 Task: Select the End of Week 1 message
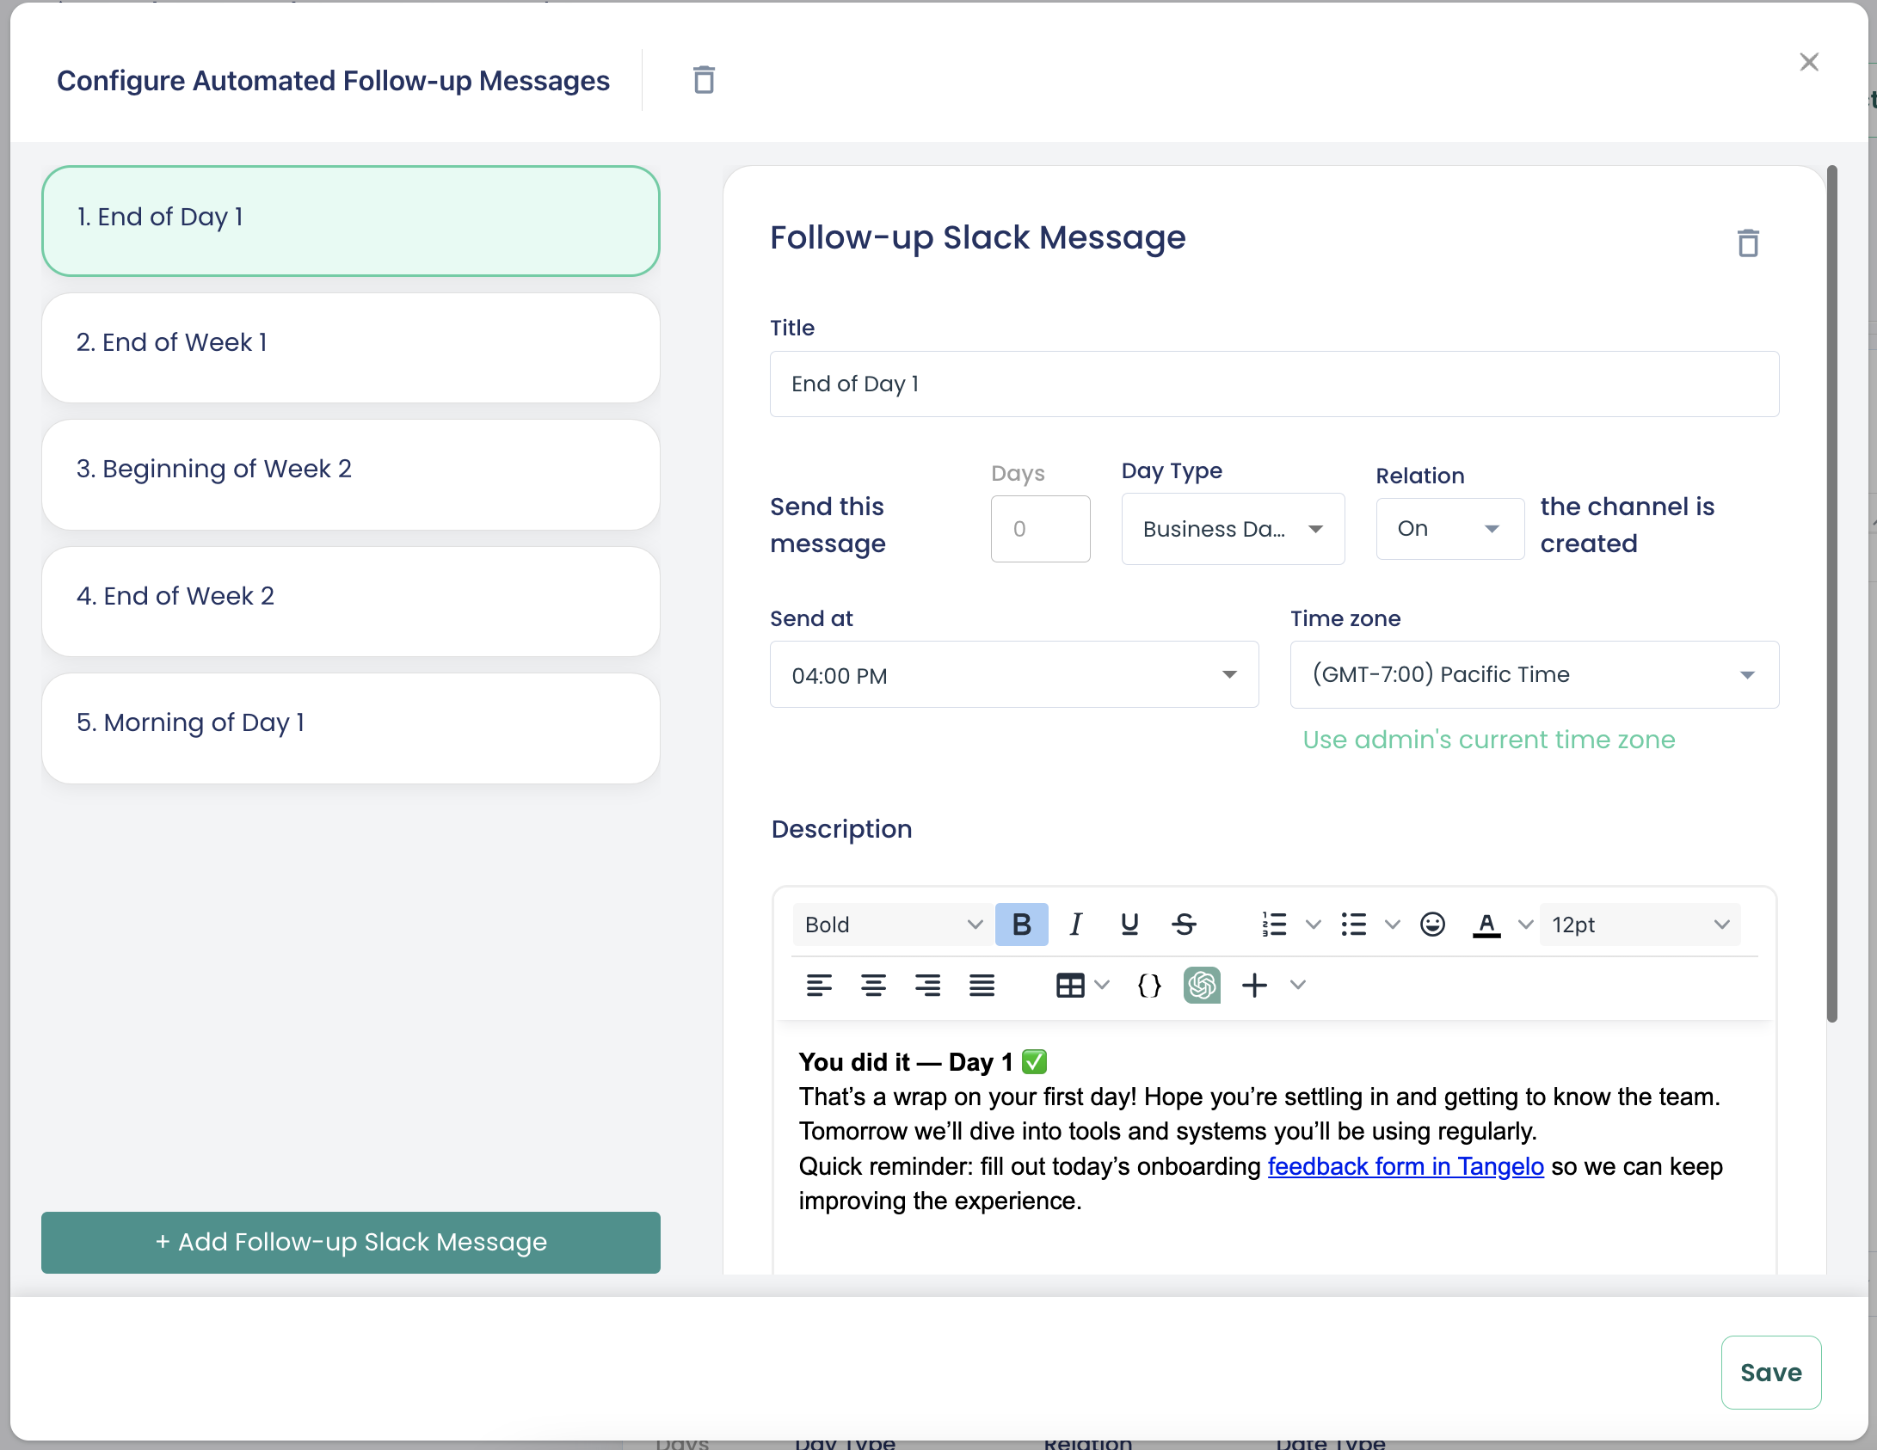pyautogui.click(x=350, y=347)
